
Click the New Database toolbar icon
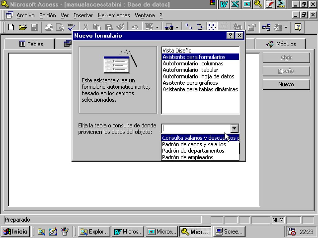tap(11, 27)
